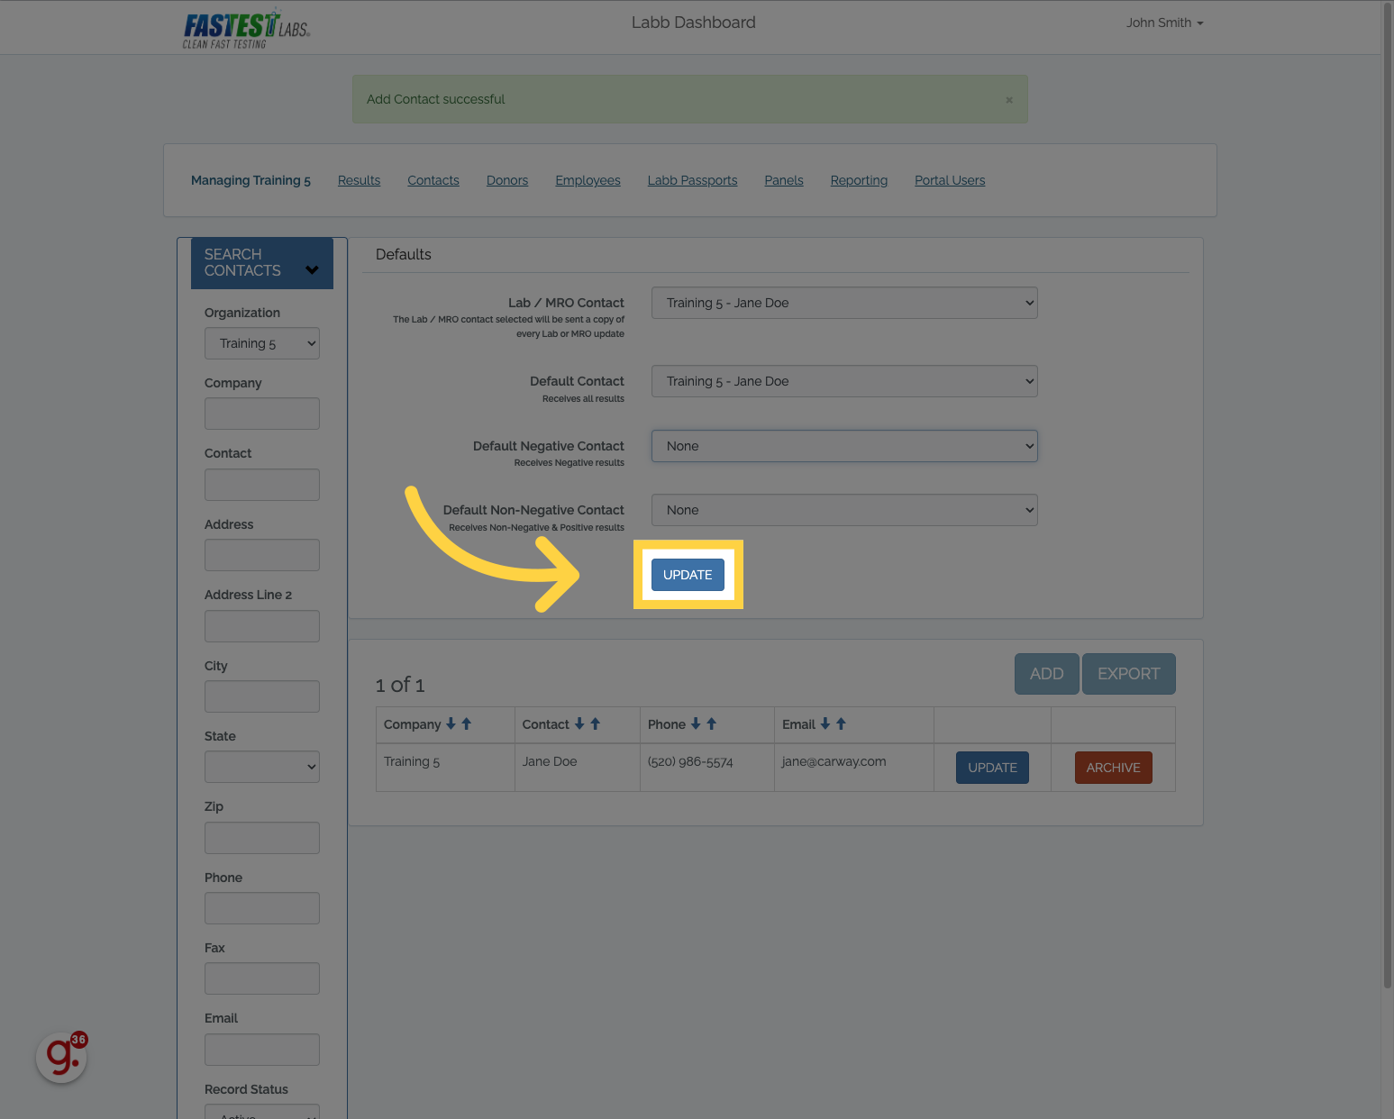Click in the Fax search field
Image resolution: width=1394 pixels, height=1119 pixels.
[262, 978]
